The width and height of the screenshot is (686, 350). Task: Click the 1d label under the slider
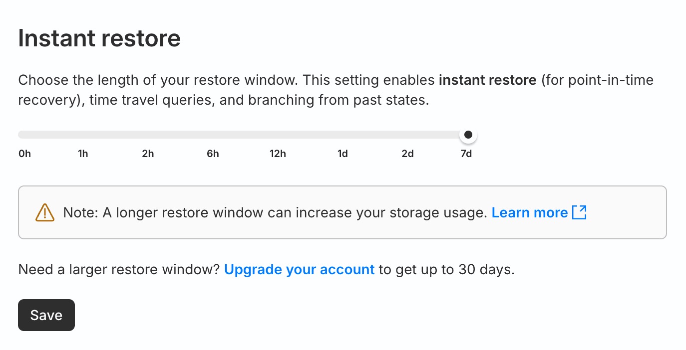click(x=343, y=154)
